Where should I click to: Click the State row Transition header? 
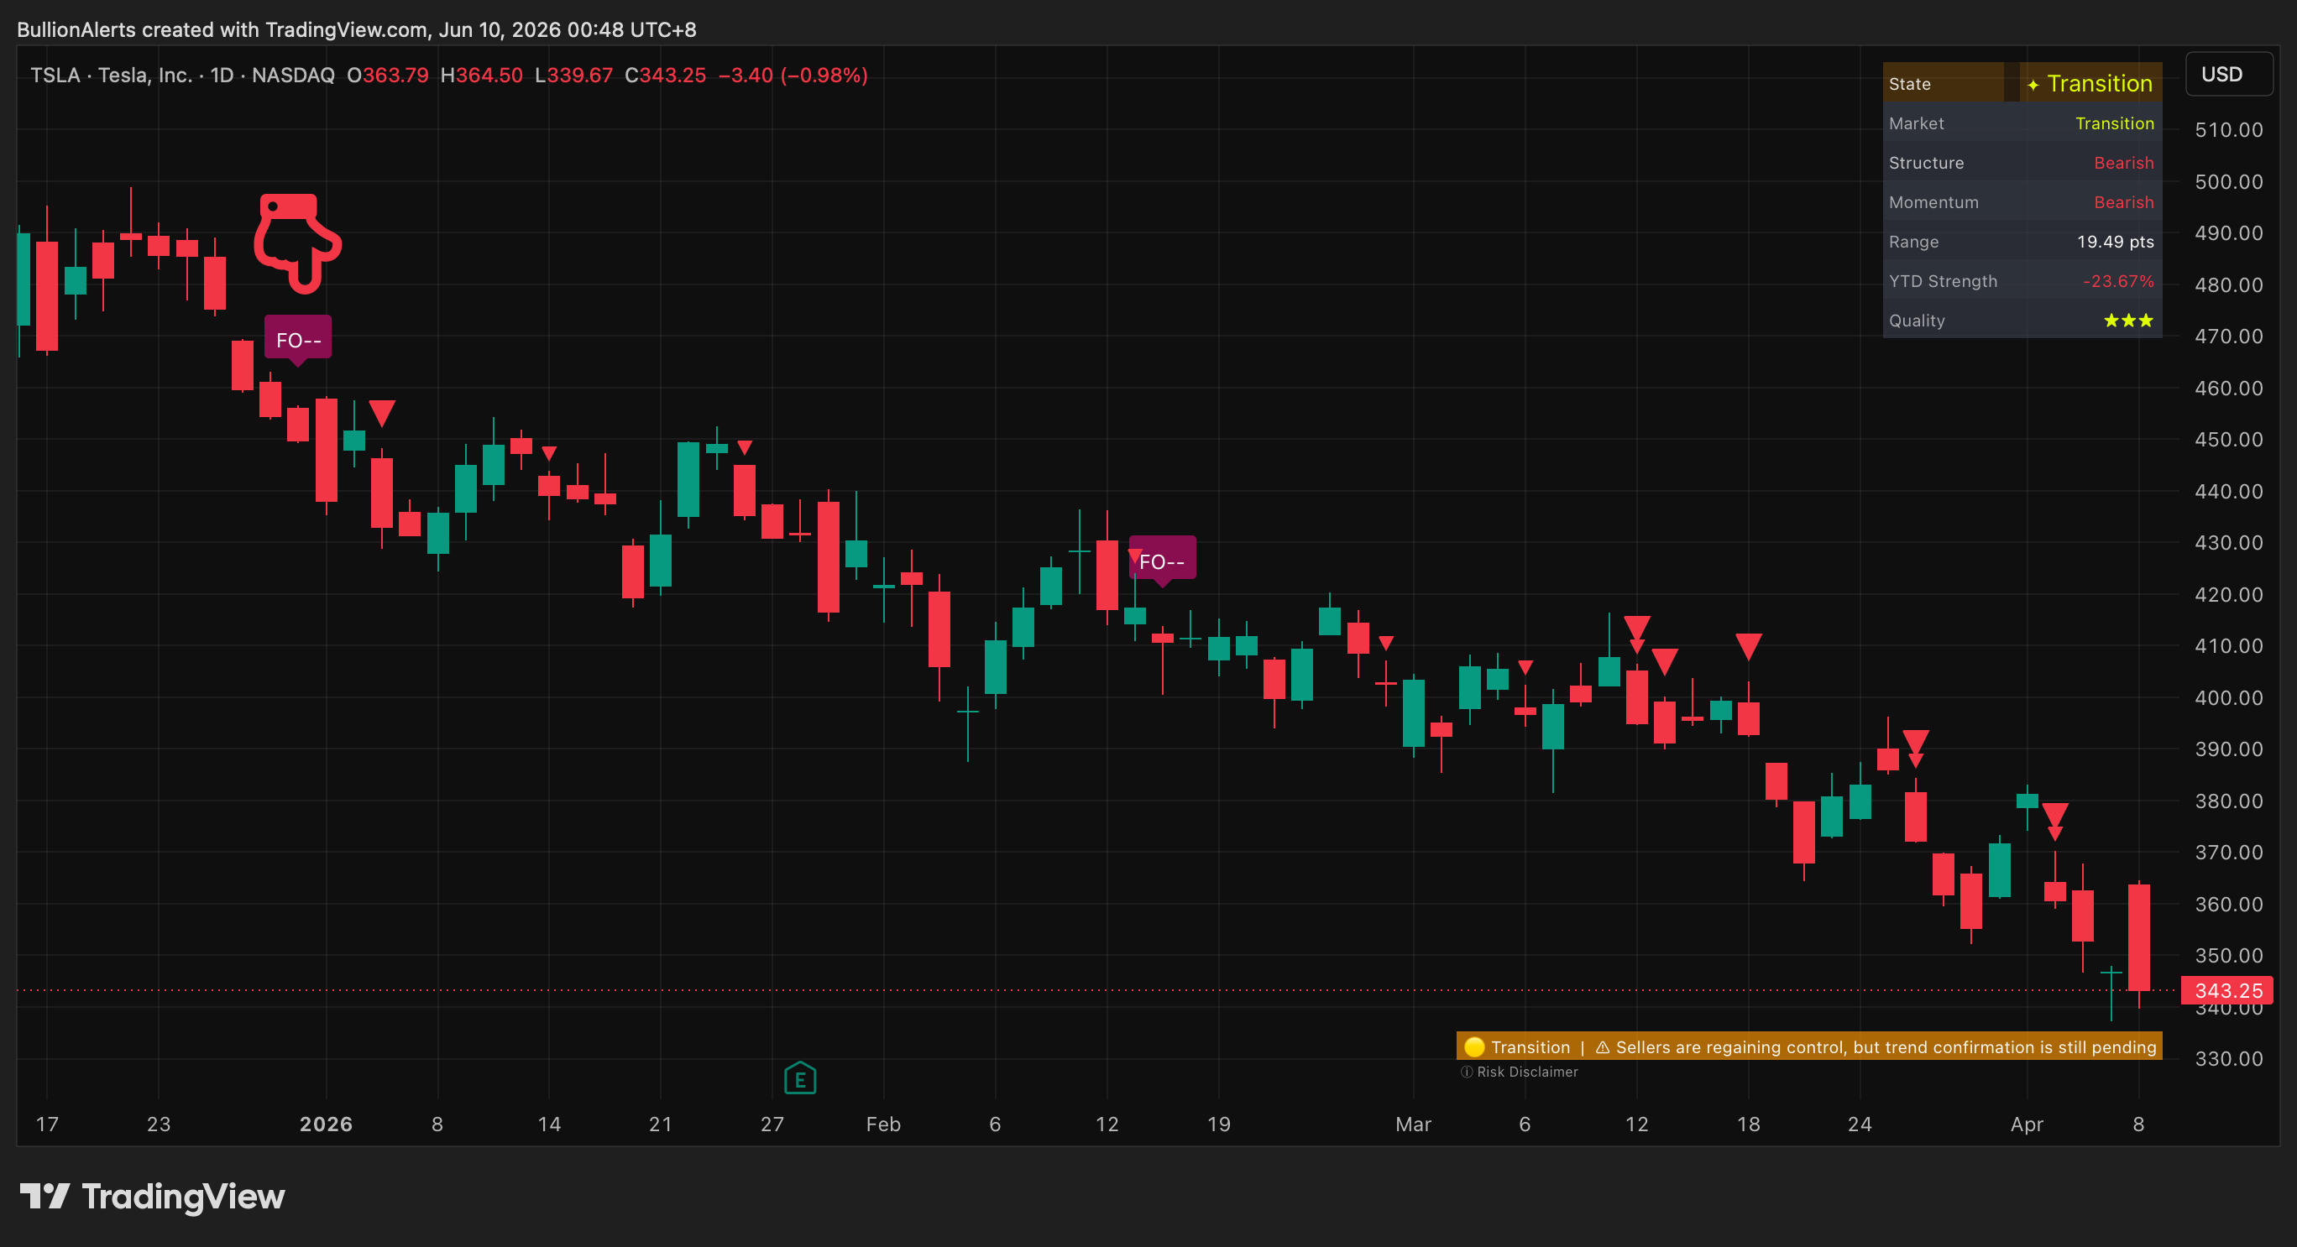pos(2022,83)
